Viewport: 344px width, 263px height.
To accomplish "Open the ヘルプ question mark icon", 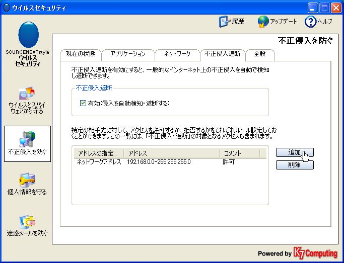I will (x=310, y=22).
